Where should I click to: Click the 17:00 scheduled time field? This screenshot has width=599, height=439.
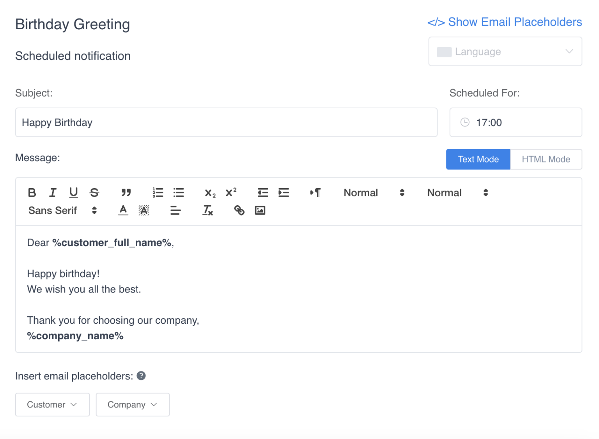516,122
